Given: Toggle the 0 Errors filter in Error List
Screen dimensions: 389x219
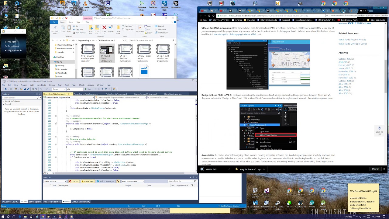Looking at the screenshot, I should (74, 181).
